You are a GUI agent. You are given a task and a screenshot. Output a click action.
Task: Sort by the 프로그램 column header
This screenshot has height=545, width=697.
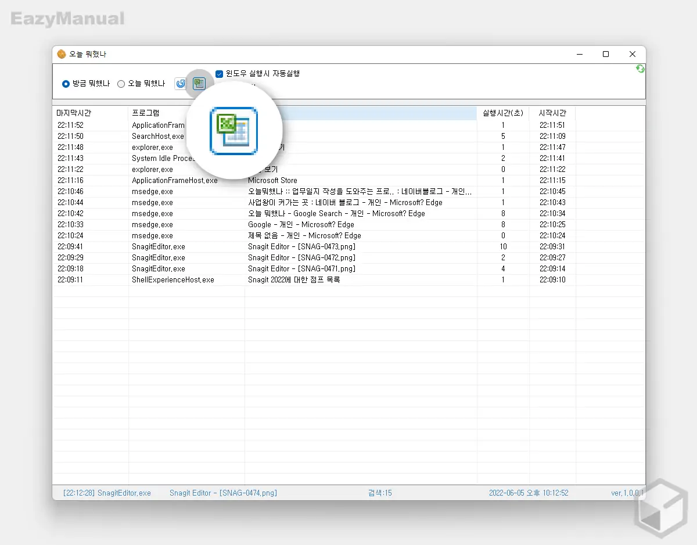coord(145,113)
